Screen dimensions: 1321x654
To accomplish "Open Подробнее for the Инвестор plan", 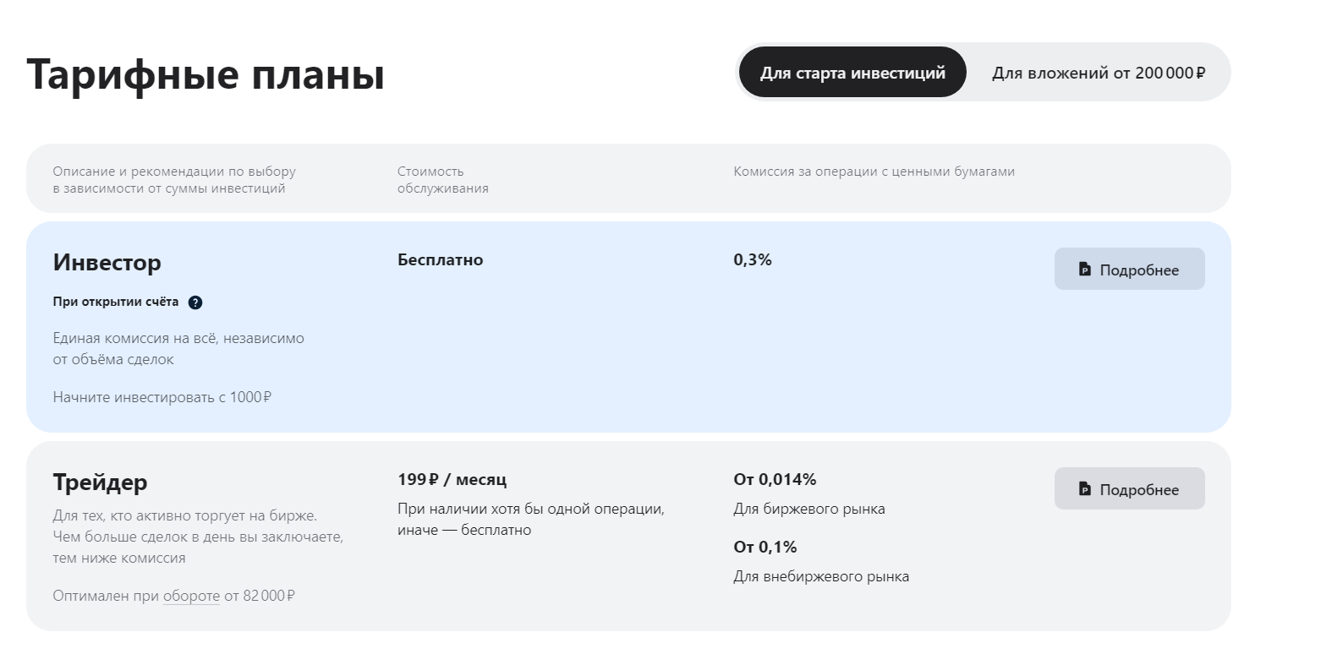I will click(1129, 270).
